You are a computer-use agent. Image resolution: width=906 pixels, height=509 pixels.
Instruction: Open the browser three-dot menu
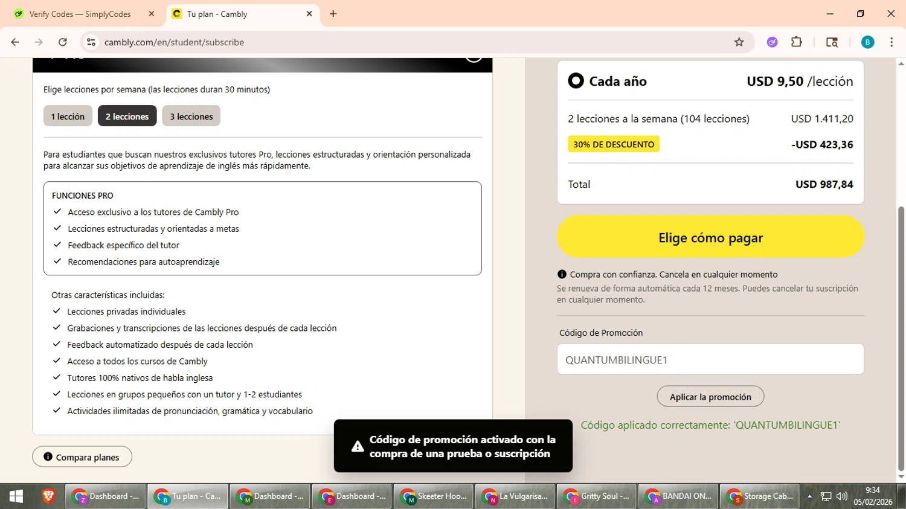(x=892, y=42)
